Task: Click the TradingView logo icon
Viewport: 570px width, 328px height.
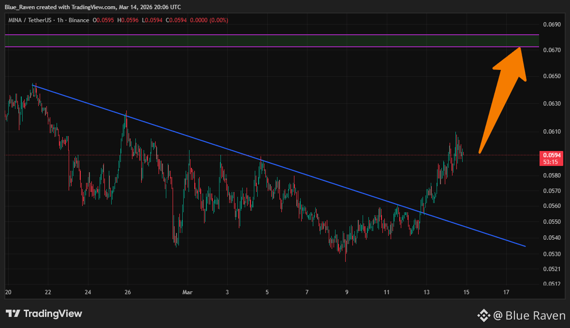Action: click(x=13, y=314)
